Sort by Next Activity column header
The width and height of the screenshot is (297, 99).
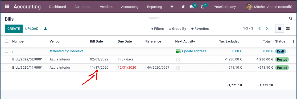coord(185,41)
